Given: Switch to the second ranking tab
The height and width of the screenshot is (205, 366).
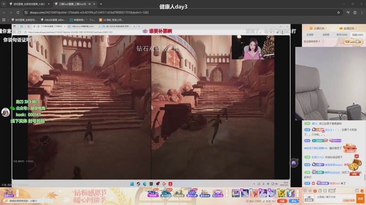Looking at the screenshot, I should (326, 35).
